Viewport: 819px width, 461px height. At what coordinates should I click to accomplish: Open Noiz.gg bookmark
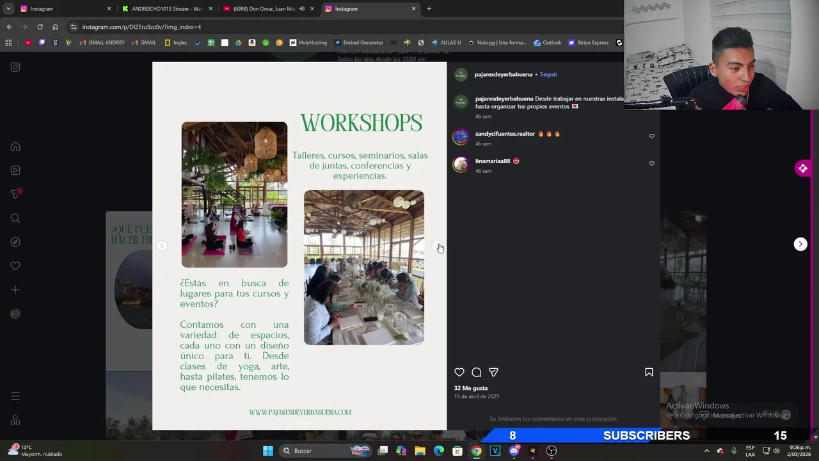497,43
